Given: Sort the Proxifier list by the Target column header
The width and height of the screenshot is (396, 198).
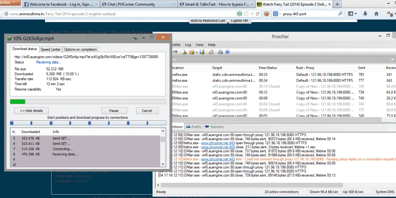Looking at the screenshot, I should (x=234, y=68).
